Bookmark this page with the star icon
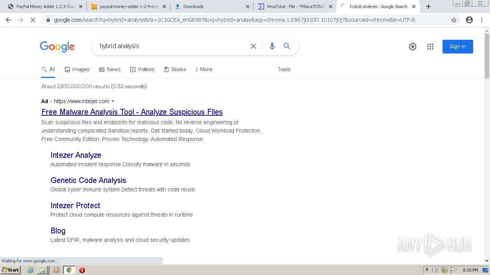This screenshot has width=490, height=275. point(454,20)
